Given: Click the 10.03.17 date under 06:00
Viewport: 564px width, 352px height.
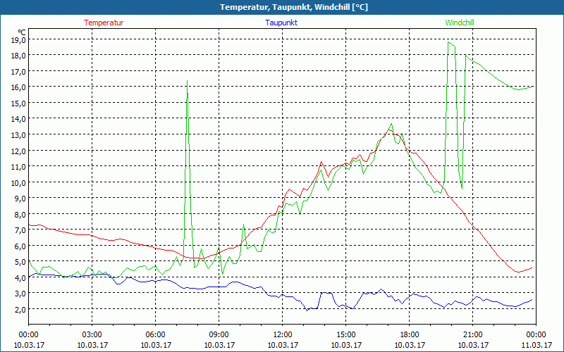Looking at the screenshot, I should click(155, 345).
